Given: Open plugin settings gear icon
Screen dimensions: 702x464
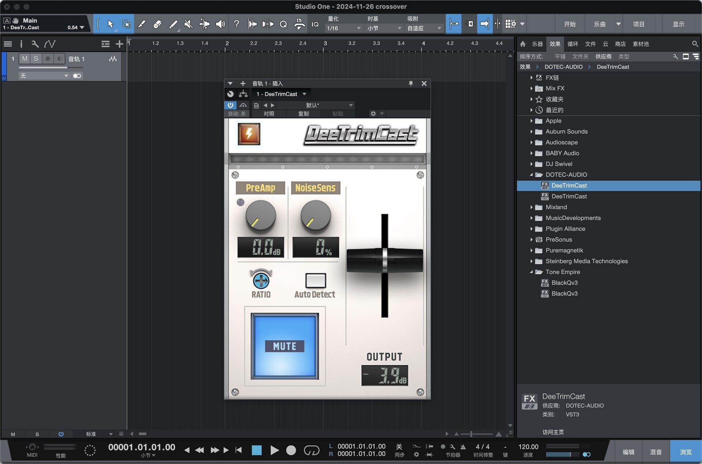Looking at the screenshot, I should (373, 114).
